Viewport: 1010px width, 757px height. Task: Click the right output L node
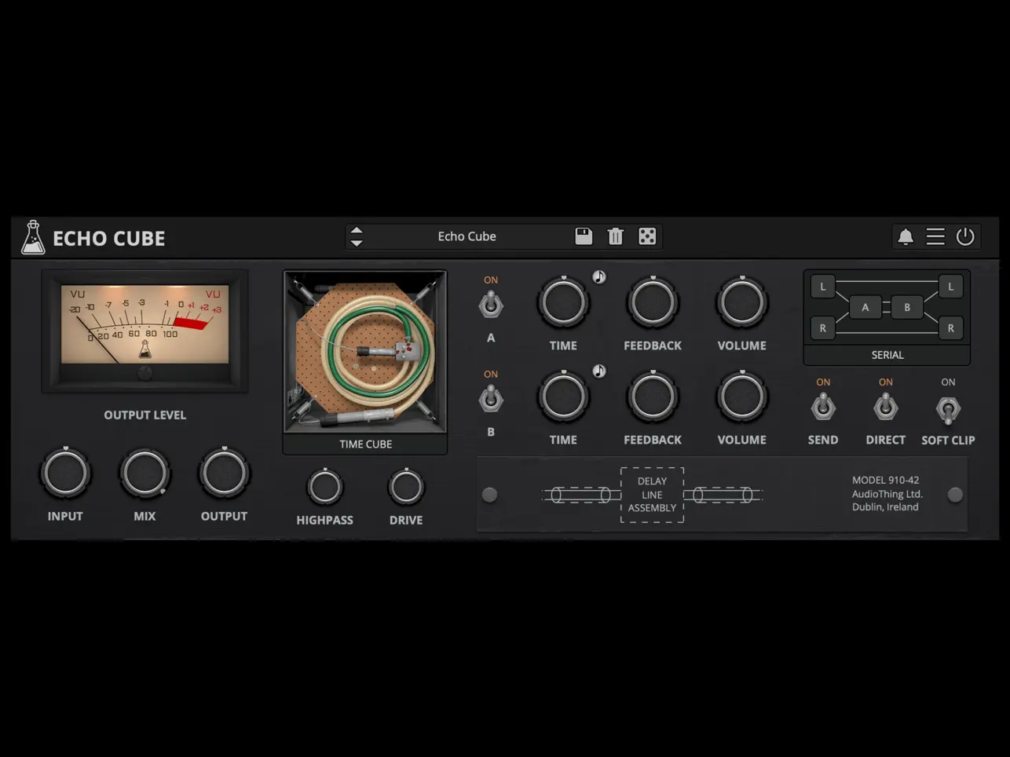click(950, 287)
